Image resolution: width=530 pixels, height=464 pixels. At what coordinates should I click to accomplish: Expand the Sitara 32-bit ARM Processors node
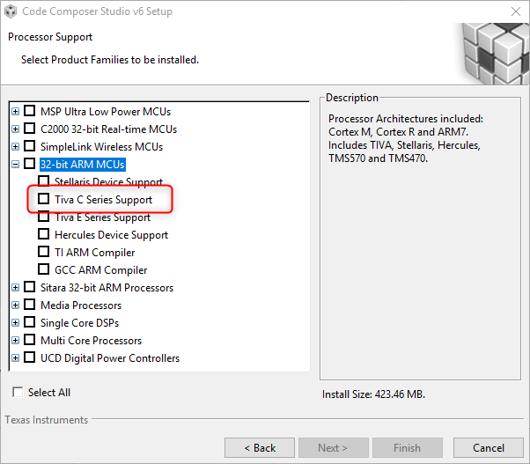pos(15,288)
